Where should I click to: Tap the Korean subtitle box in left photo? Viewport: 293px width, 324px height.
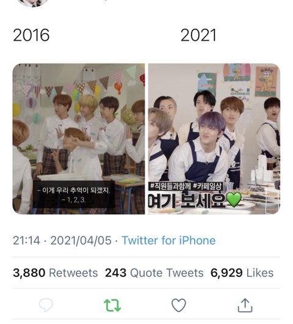(x=74, y=194)
